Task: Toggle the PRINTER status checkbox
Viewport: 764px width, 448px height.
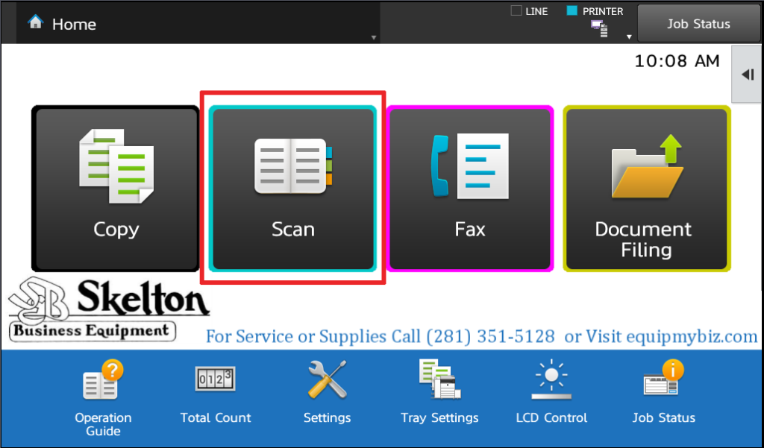Action: pos(570,10)
